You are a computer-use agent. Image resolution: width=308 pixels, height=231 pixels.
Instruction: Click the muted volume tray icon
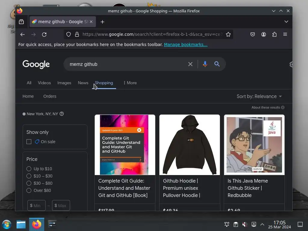[x=245, y=224]
